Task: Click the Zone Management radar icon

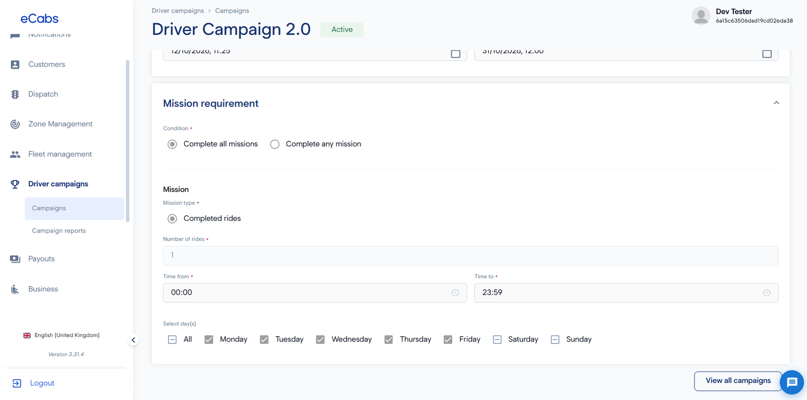Action: click(15, 124)
